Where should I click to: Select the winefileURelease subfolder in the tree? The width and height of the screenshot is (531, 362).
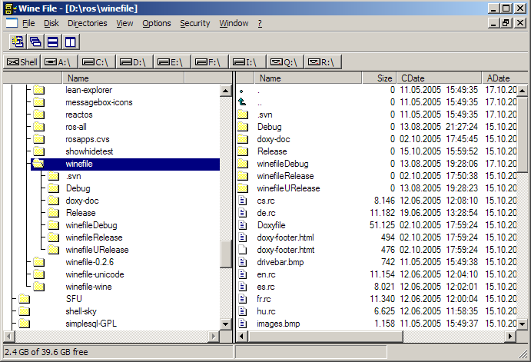tap(97, 250)
